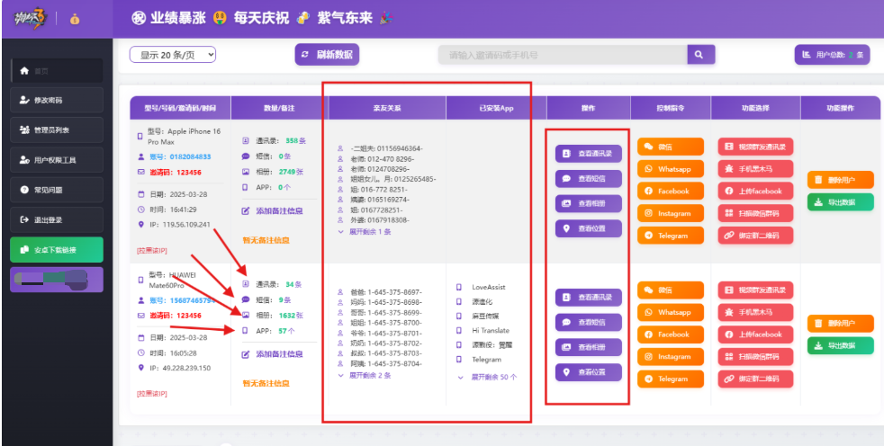884x446 pixels.
Task: Click [拉黑该IP] link in the HUAWEI row
Action: click(151, 394)
